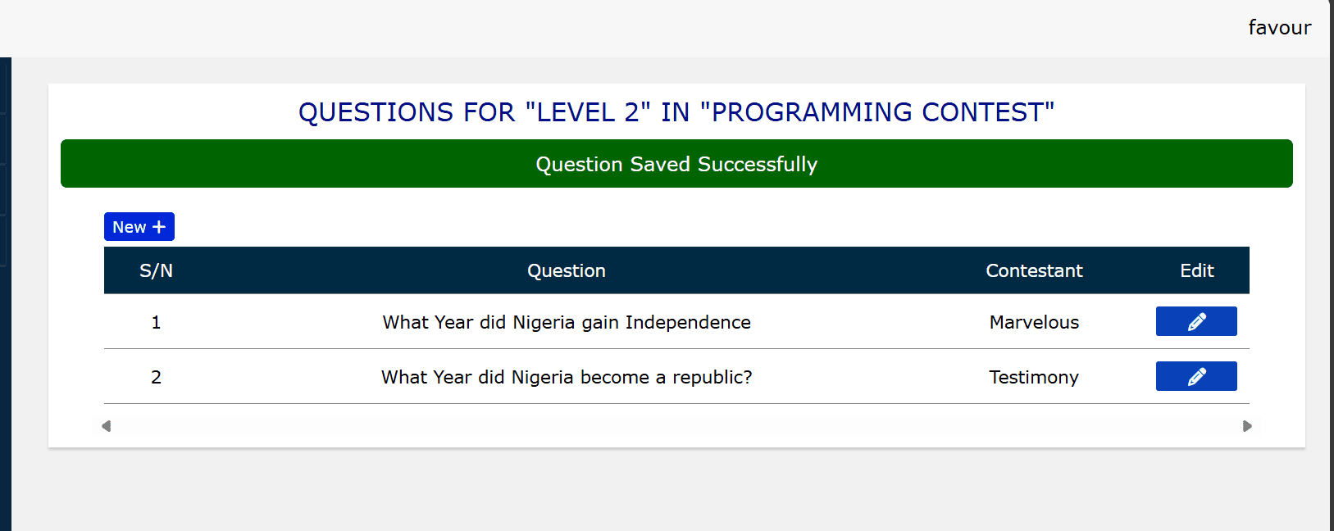
Task: Click the Questions for Level 2 heading
Action: (x=676, y=112)
